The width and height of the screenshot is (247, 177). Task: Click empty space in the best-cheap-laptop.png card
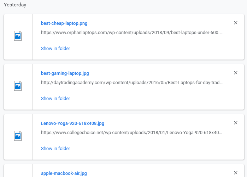point(159,48)
